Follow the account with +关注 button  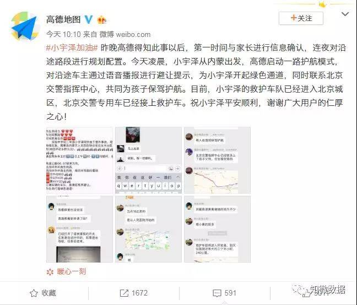[x=301, y=18]
